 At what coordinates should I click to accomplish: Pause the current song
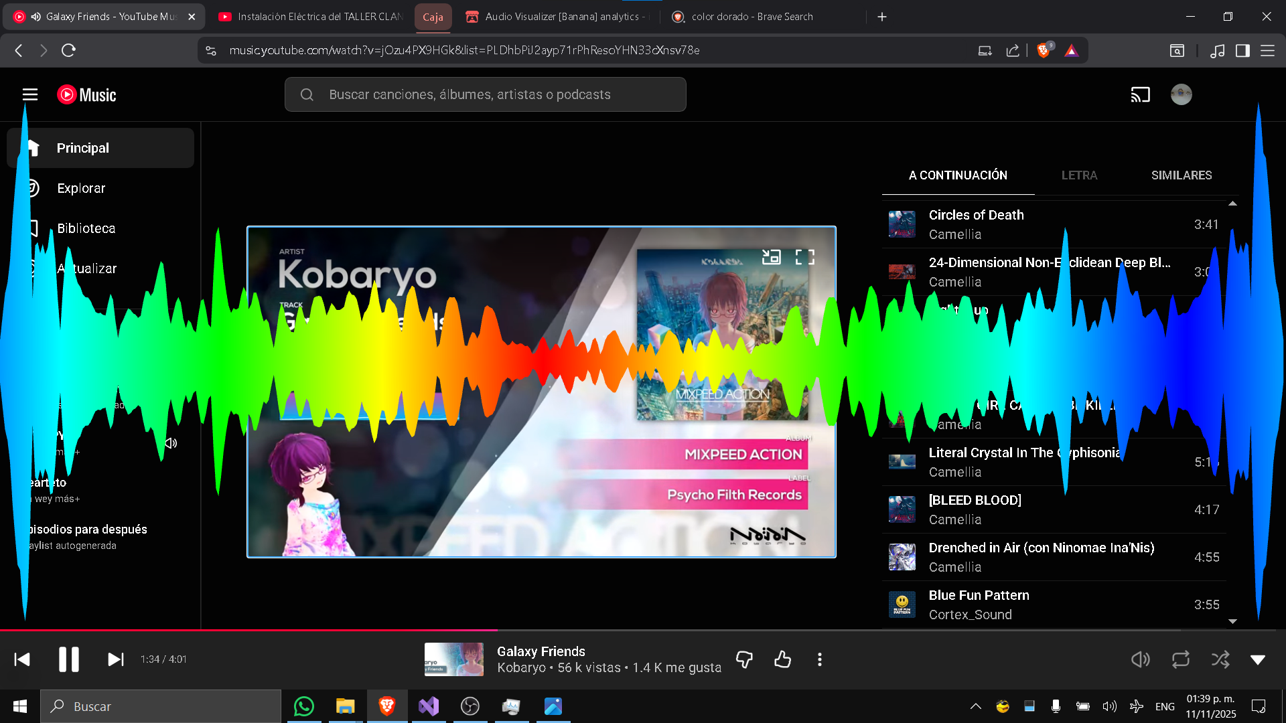coord(69,659)
